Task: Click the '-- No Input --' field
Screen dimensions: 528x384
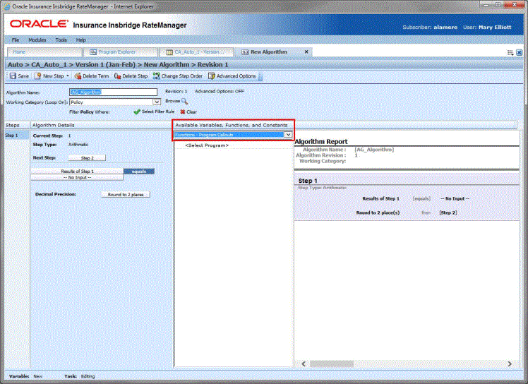Action: coord(77,177)
